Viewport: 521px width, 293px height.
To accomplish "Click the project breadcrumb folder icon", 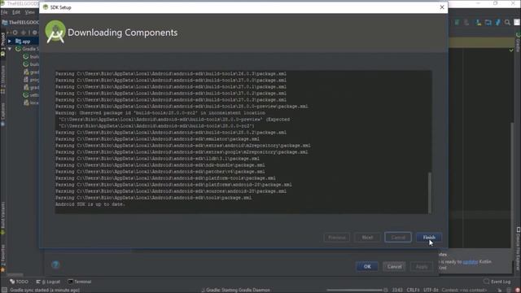I will [x=5, y=22].
